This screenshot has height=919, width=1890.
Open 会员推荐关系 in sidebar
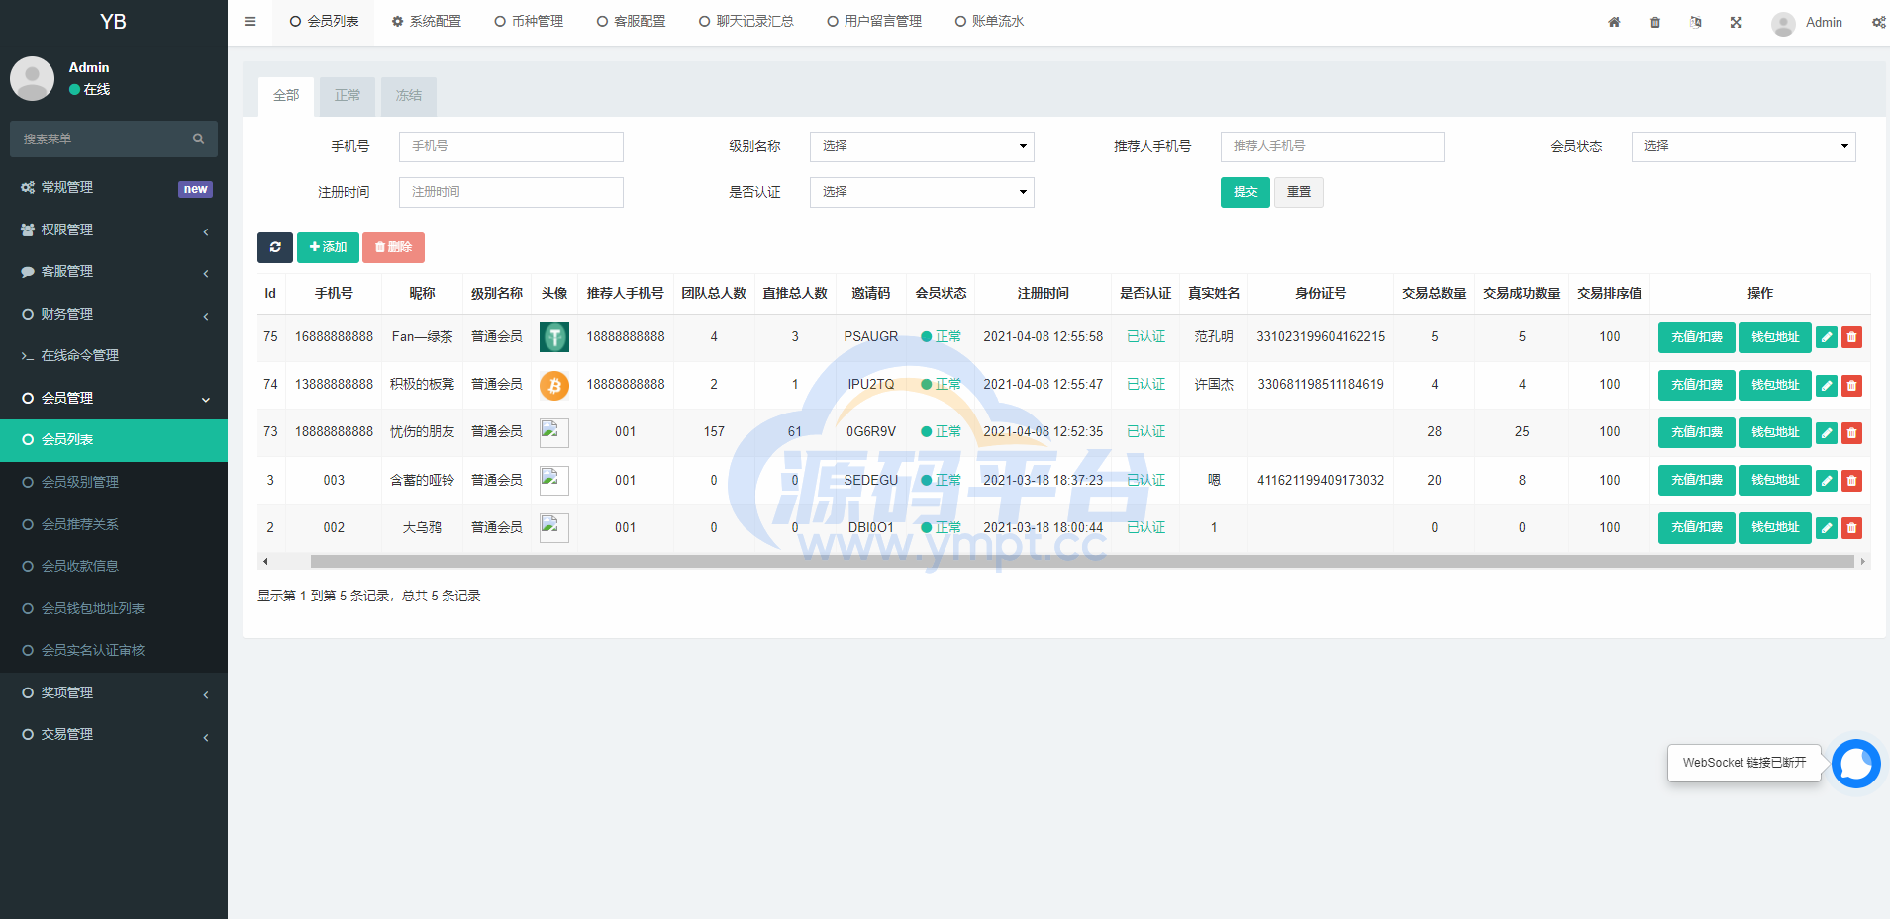tap(114, 524)
